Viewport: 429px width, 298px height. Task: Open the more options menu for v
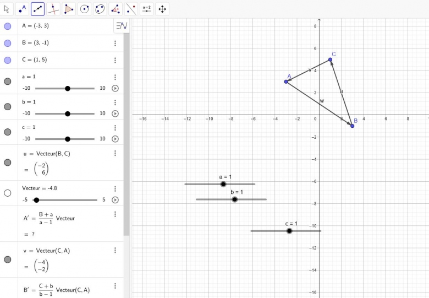click(115, 250)
